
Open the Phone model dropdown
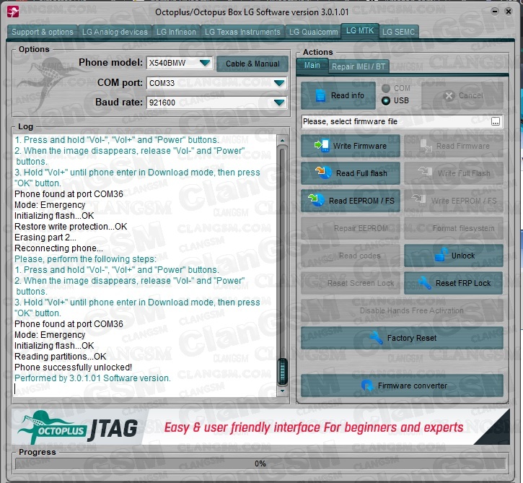click(x=204, y=63)
